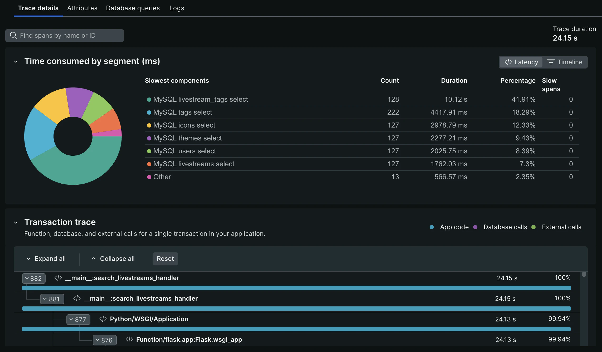Open the Attributes tab
This screenshot has height=352, width=602.
coord(82,8)
